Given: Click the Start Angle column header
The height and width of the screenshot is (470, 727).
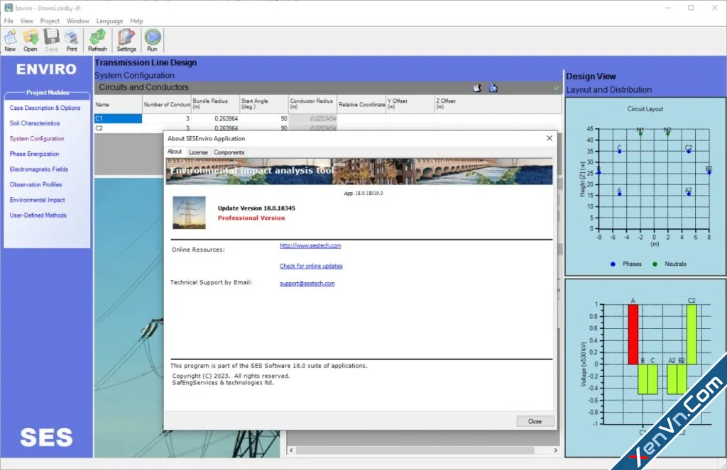Looking at the screenshot, I should point(264,105).
